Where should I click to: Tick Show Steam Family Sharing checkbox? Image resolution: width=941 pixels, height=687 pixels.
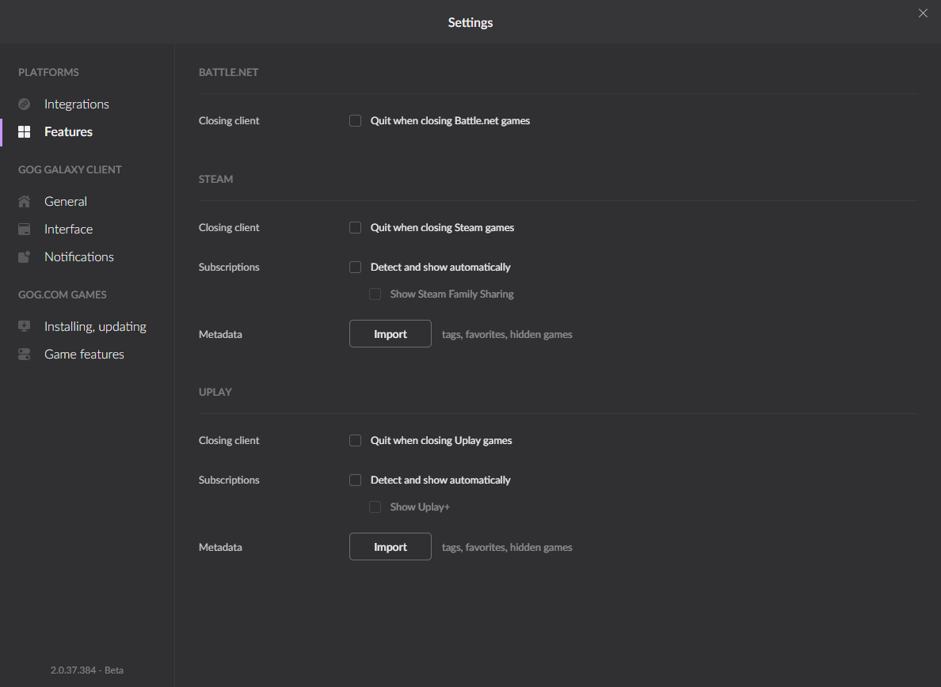point(375,294)
